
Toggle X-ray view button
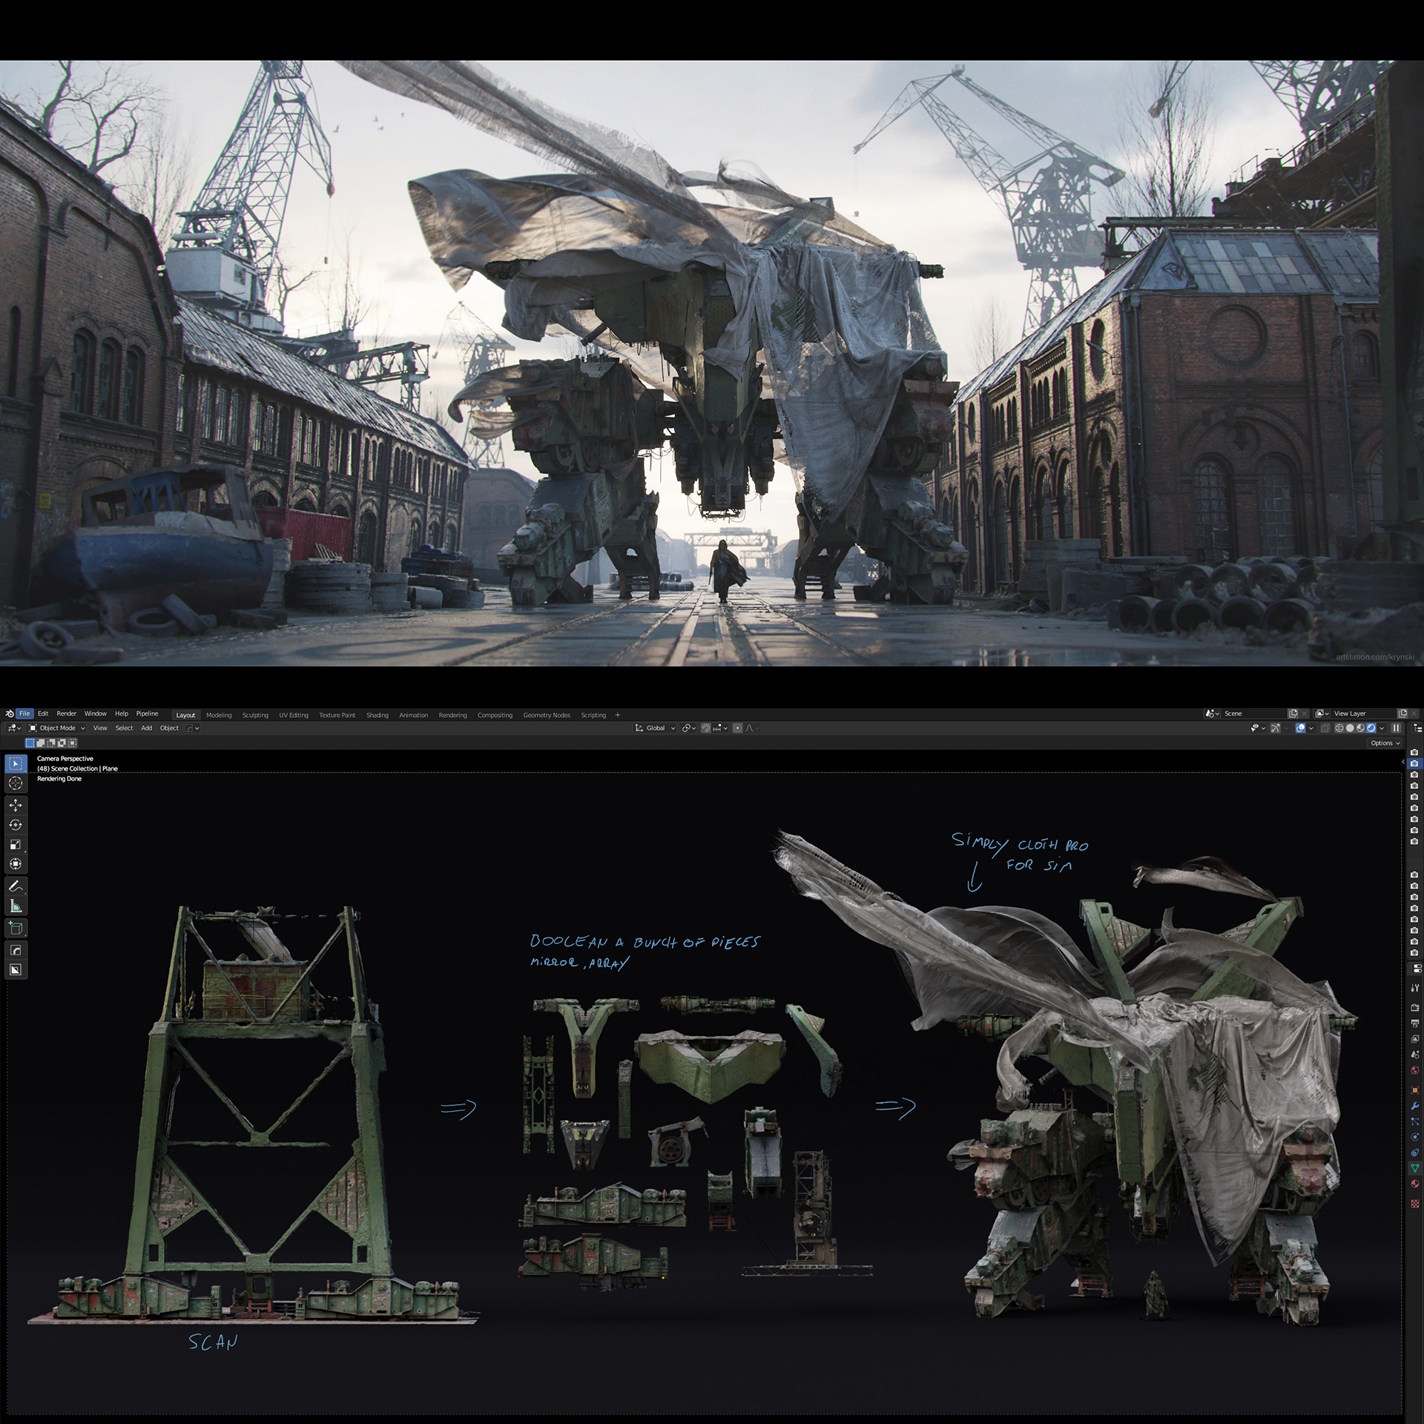tap(1325, 728)
